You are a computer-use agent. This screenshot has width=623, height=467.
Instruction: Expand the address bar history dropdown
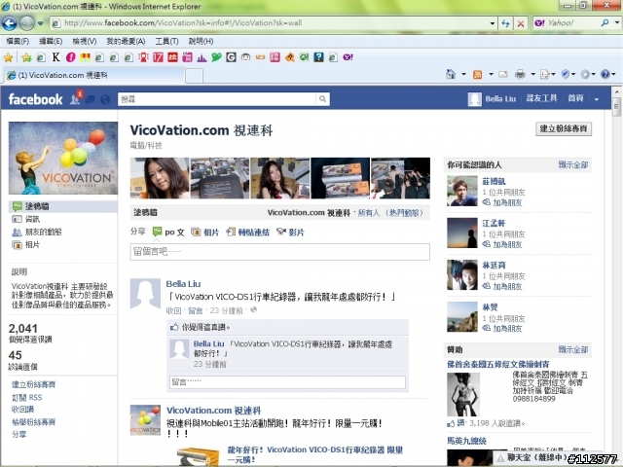point(493,23)
